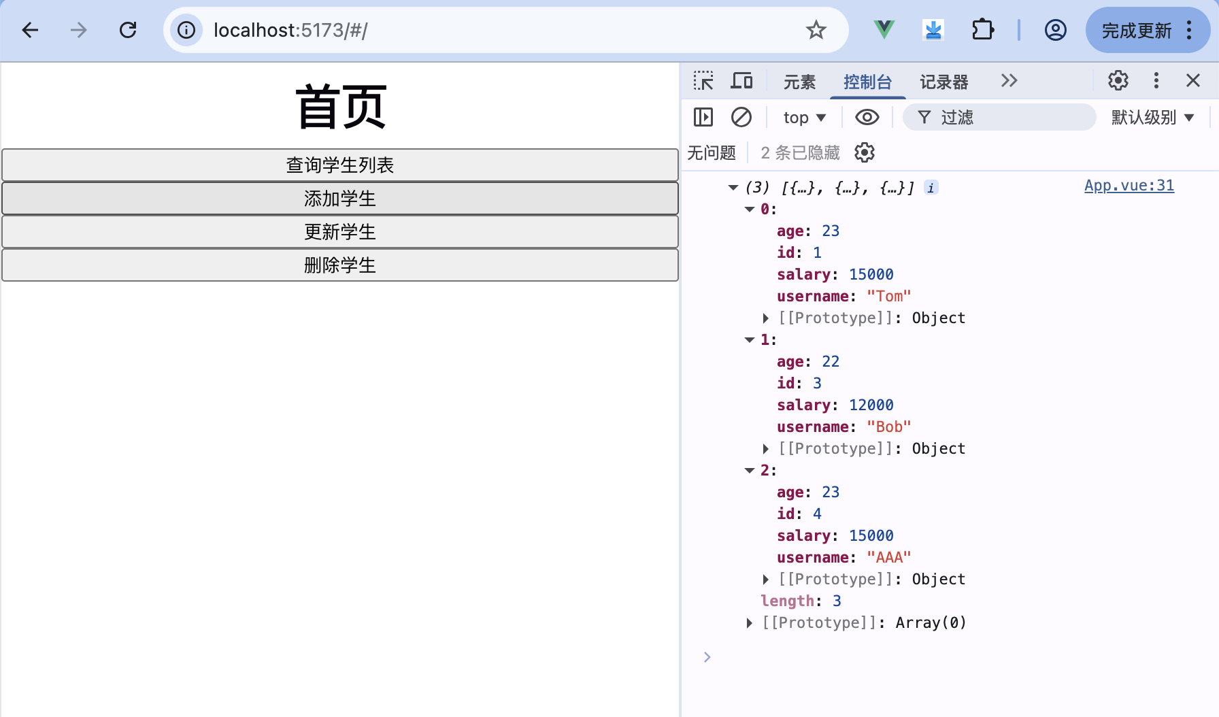
Task: Create a live expression with the eye icon
Action: [867, 117]
